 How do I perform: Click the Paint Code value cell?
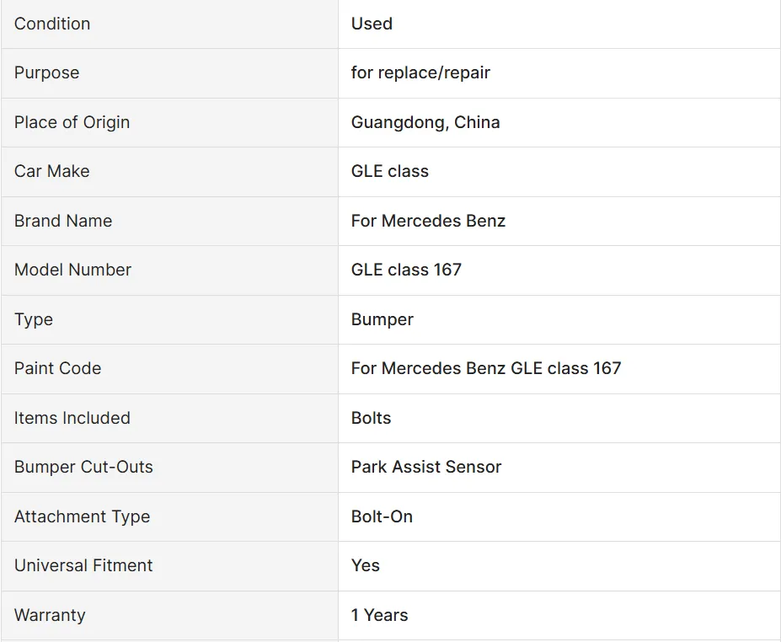click(x=486, y=368)
